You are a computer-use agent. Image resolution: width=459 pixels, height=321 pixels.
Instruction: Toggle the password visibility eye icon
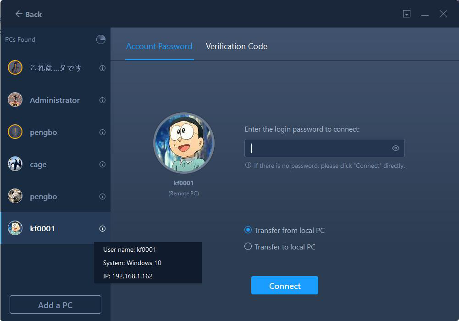(395, 148)
